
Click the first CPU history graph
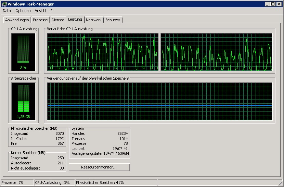103,52
